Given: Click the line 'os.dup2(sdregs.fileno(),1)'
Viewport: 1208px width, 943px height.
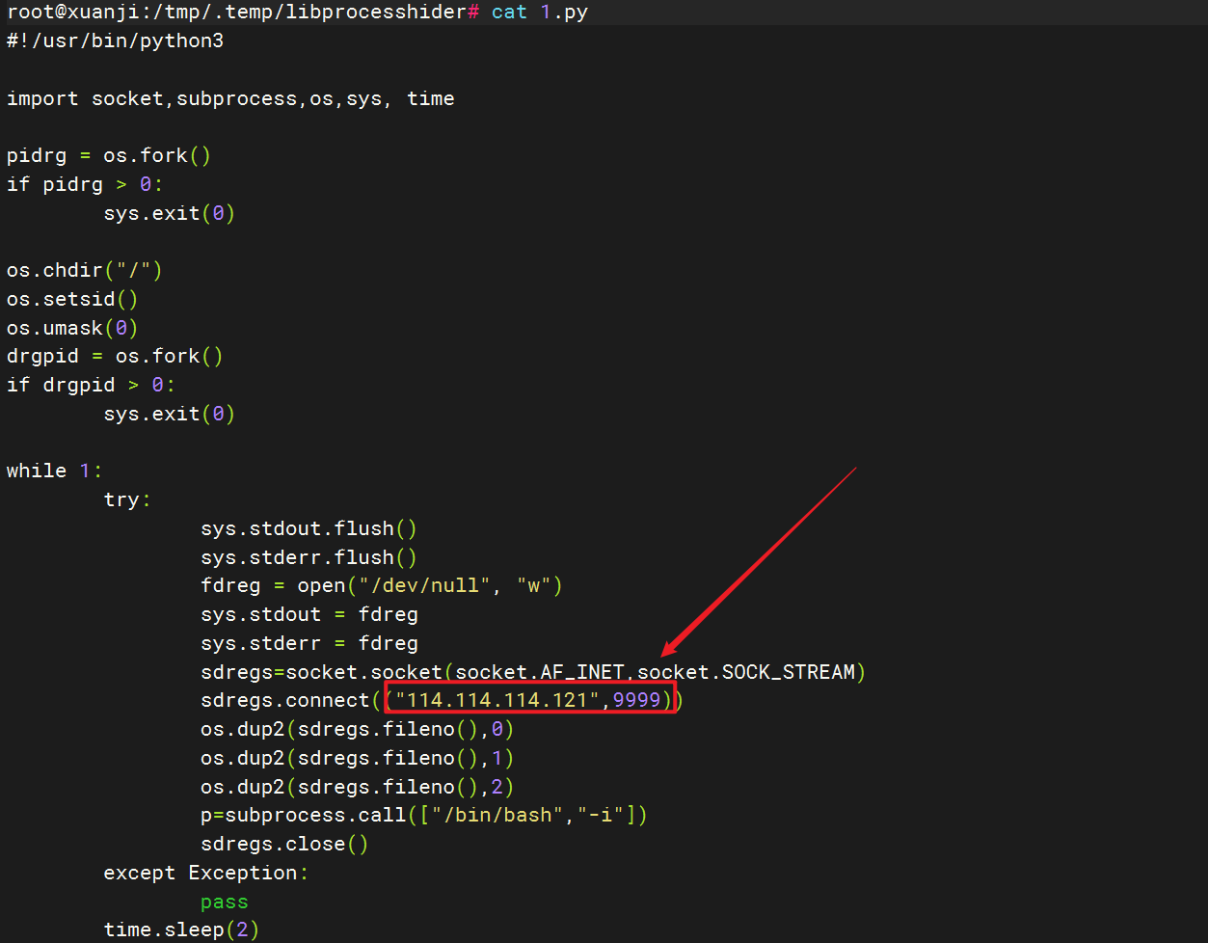Looking at the screenshot, I should [x=357, y=758].
